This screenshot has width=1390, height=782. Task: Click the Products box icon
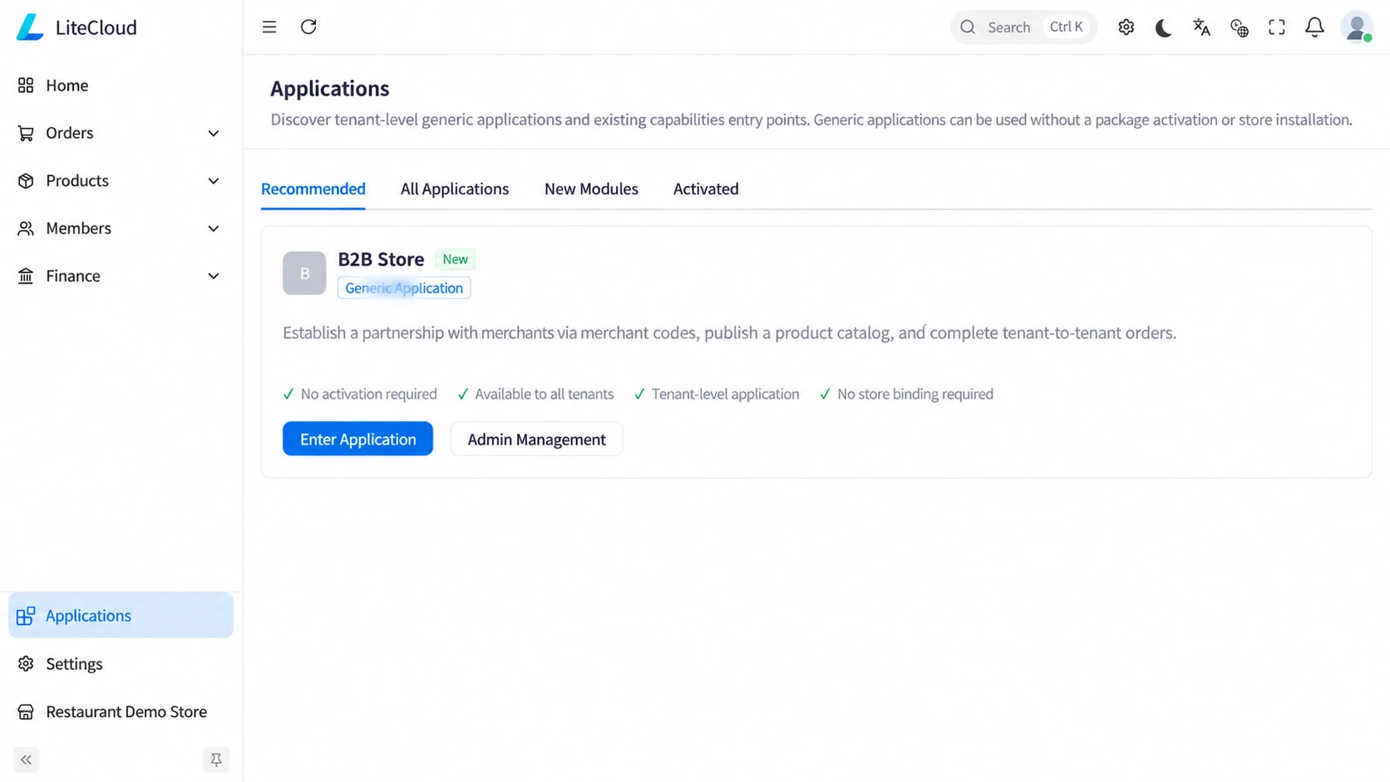[26, 181]
